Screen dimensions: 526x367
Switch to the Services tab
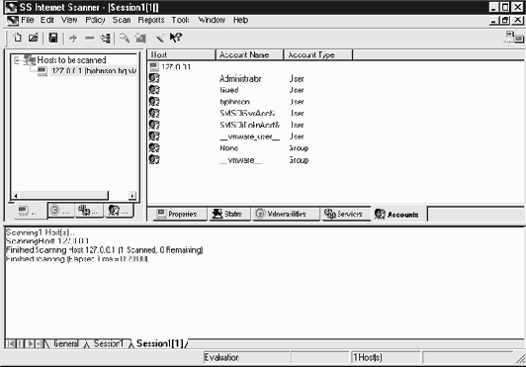point(345,214)
